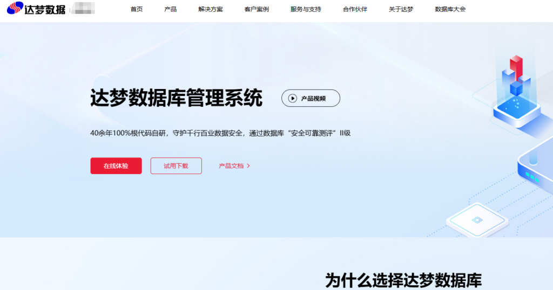Click the 达梦数据 logo
Viewport: 553px width, 290px height.
(36, 9)
